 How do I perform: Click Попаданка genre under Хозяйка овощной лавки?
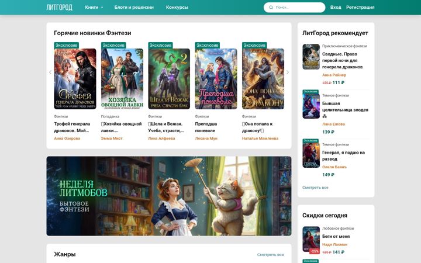(110, 116)
